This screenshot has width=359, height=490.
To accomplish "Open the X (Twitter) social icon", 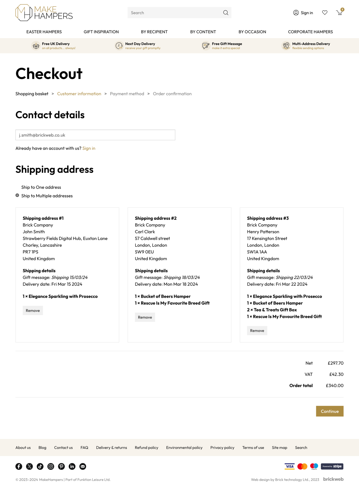I will (29, 466).
